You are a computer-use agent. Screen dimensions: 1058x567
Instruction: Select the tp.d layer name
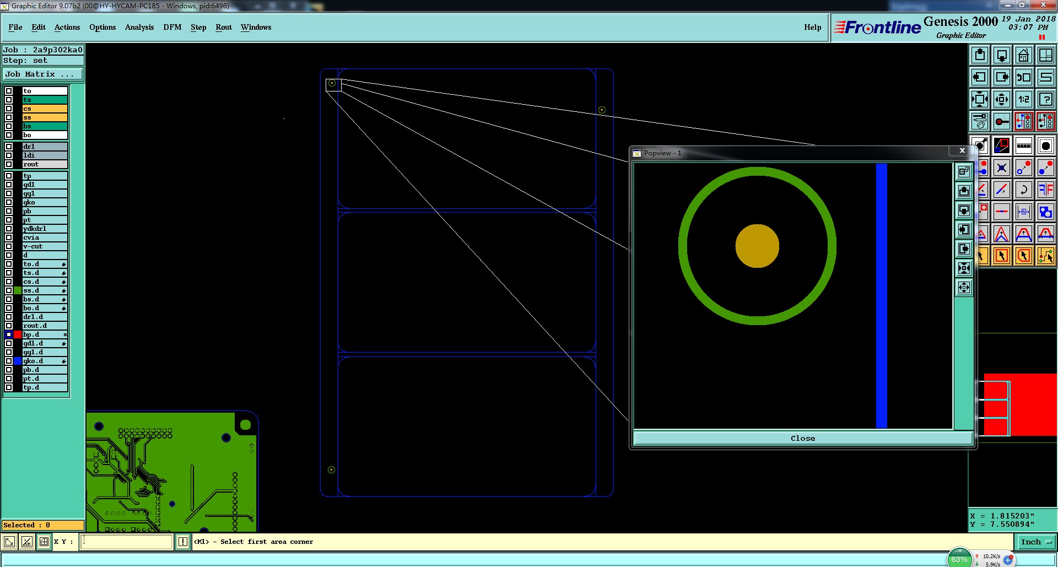(45, 387)
